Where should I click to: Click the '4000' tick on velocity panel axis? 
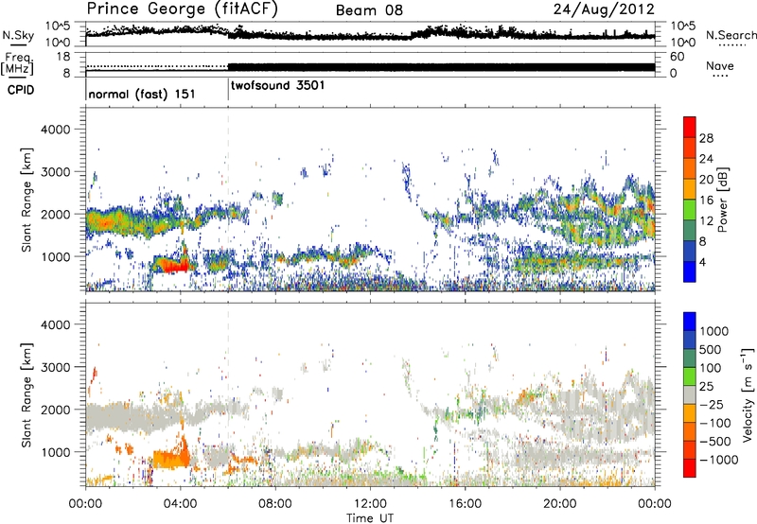(55, 324)
